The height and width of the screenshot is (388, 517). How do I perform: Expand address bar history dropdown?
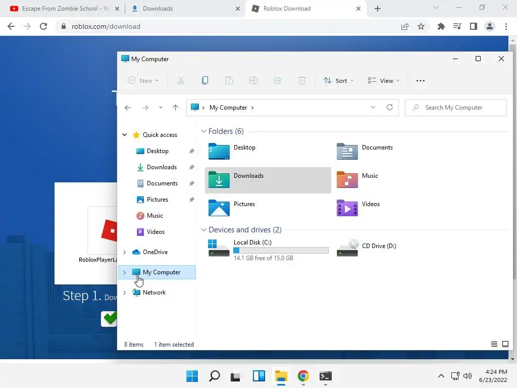point(373,107)
